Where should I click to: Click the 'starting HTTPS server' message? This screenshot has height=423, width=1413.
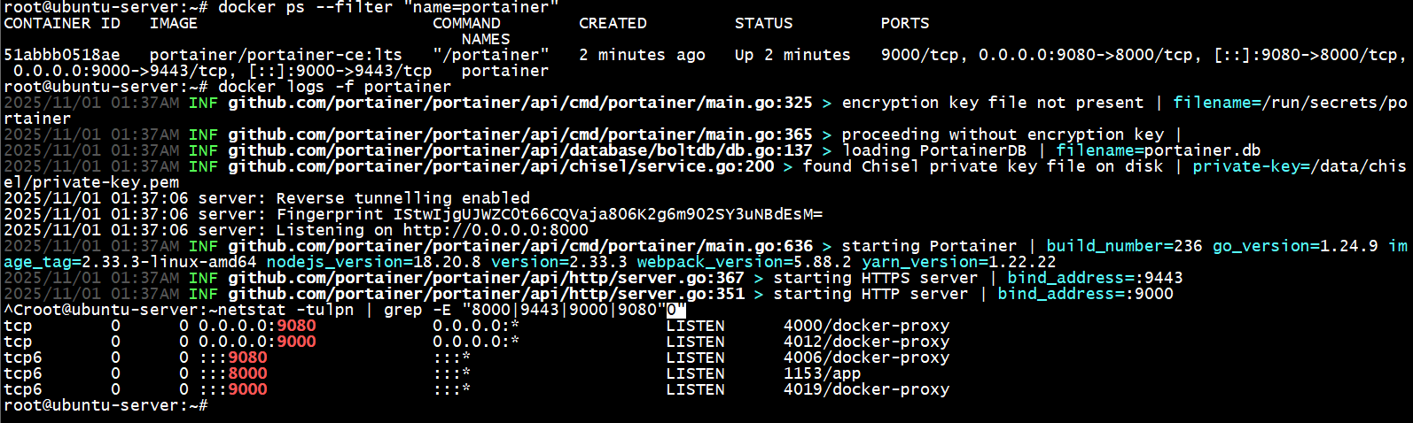pyautogui.click(x=876, y=278)
